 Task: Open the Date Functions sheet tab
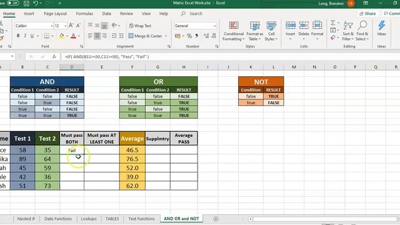coord(58,219)
